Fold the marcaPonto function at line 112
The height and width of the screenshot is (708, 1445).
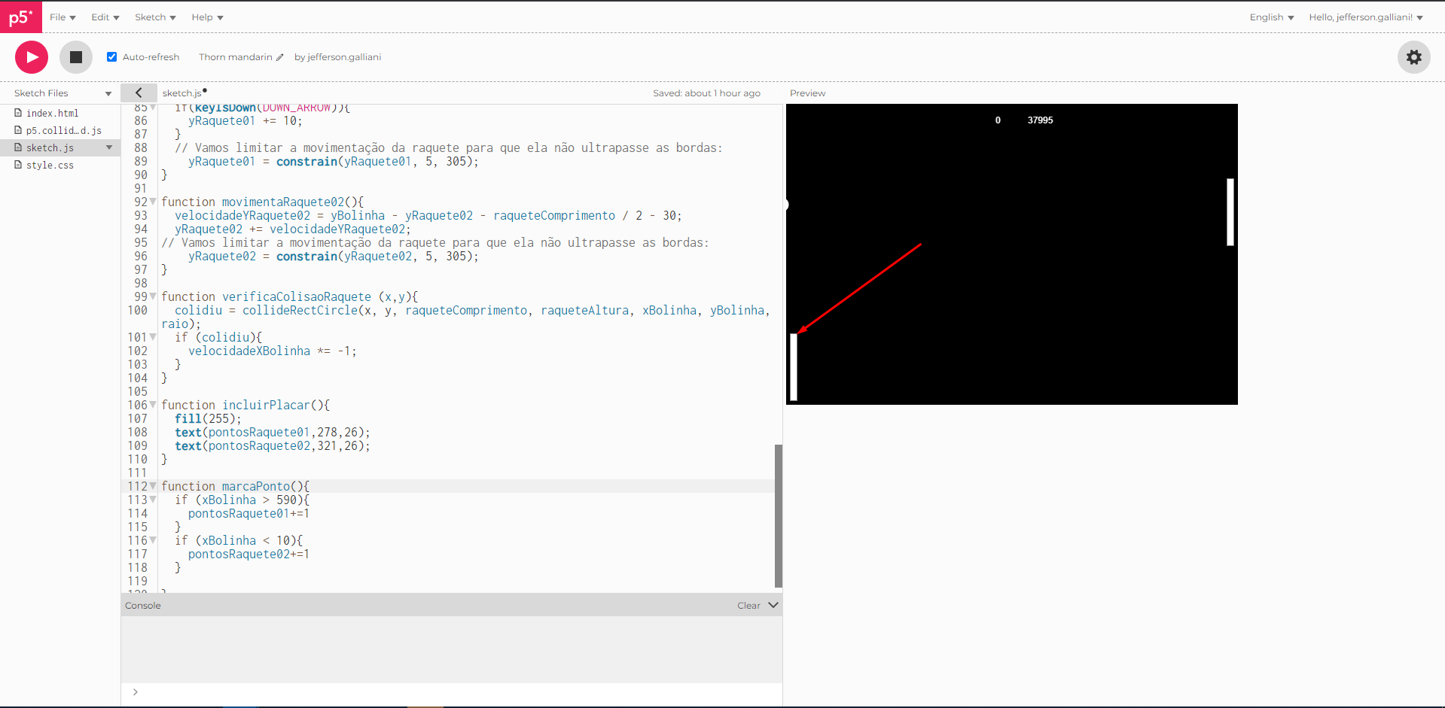click(x=153, y=486)
